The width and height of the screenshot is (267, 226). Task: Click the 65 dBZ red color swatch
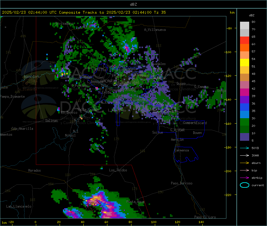click(244, 40)
